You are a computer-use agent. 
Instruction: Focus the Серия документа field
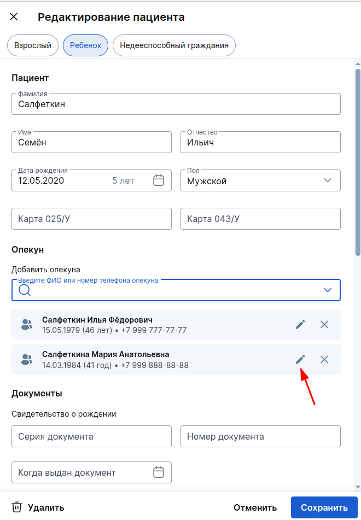point(91,436)
